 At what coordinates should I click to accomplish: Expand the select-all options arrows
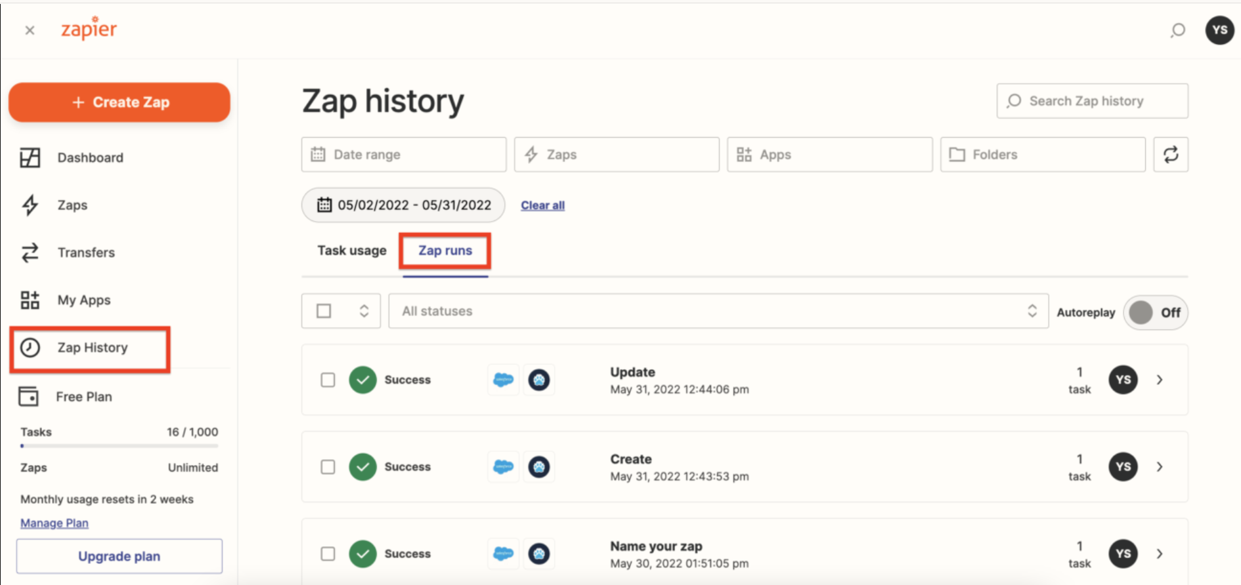364,311
